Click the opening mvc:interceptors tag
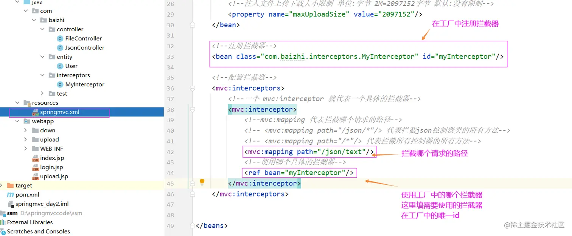The width and height of the screenshot is (572, 236). (x=248, y=88)
